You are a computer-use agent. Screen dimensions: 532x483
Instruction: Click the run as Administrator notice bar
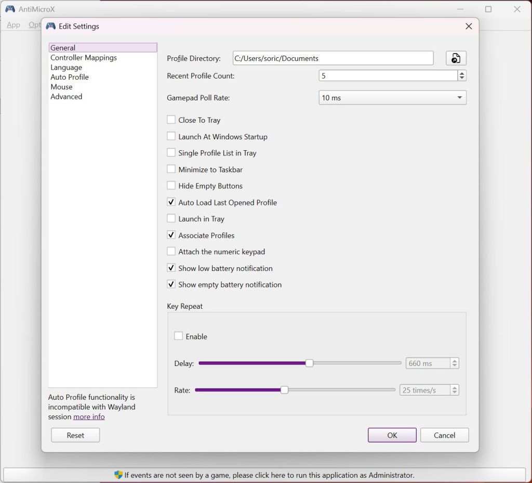(x=264, y=475)
